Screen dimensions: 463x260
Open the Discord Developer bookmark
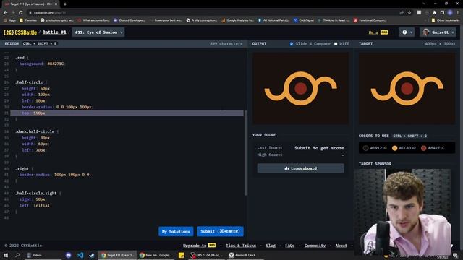tap(129, 20)
